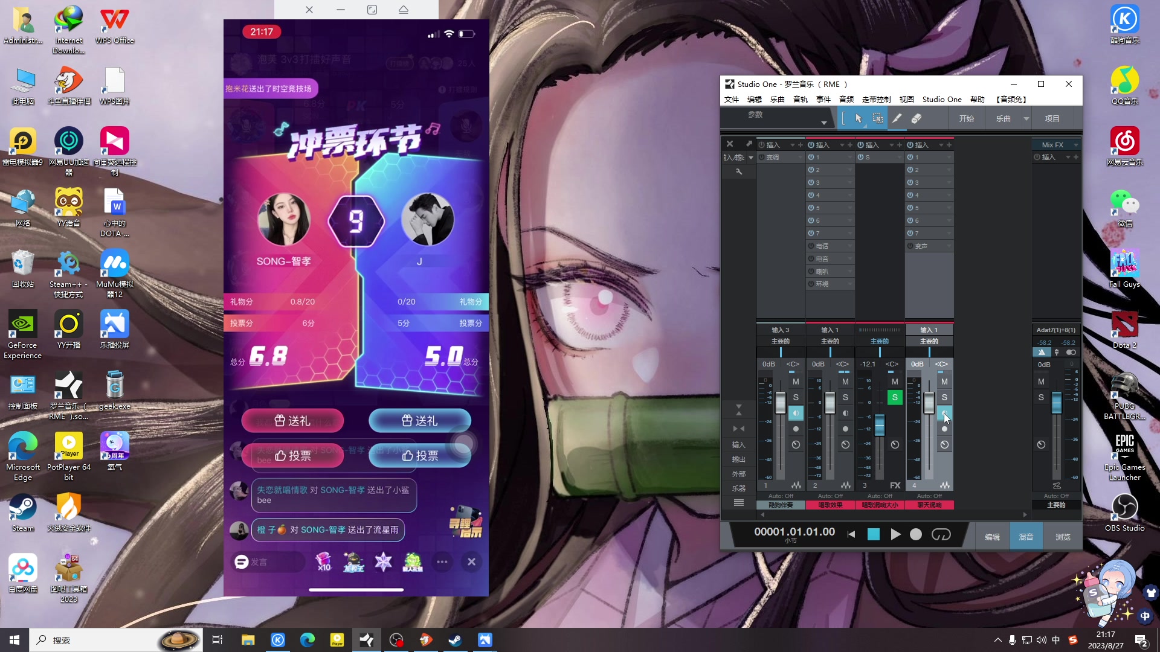
Task: Switch to the 编辑 tab
Action: tap(992, 537)
